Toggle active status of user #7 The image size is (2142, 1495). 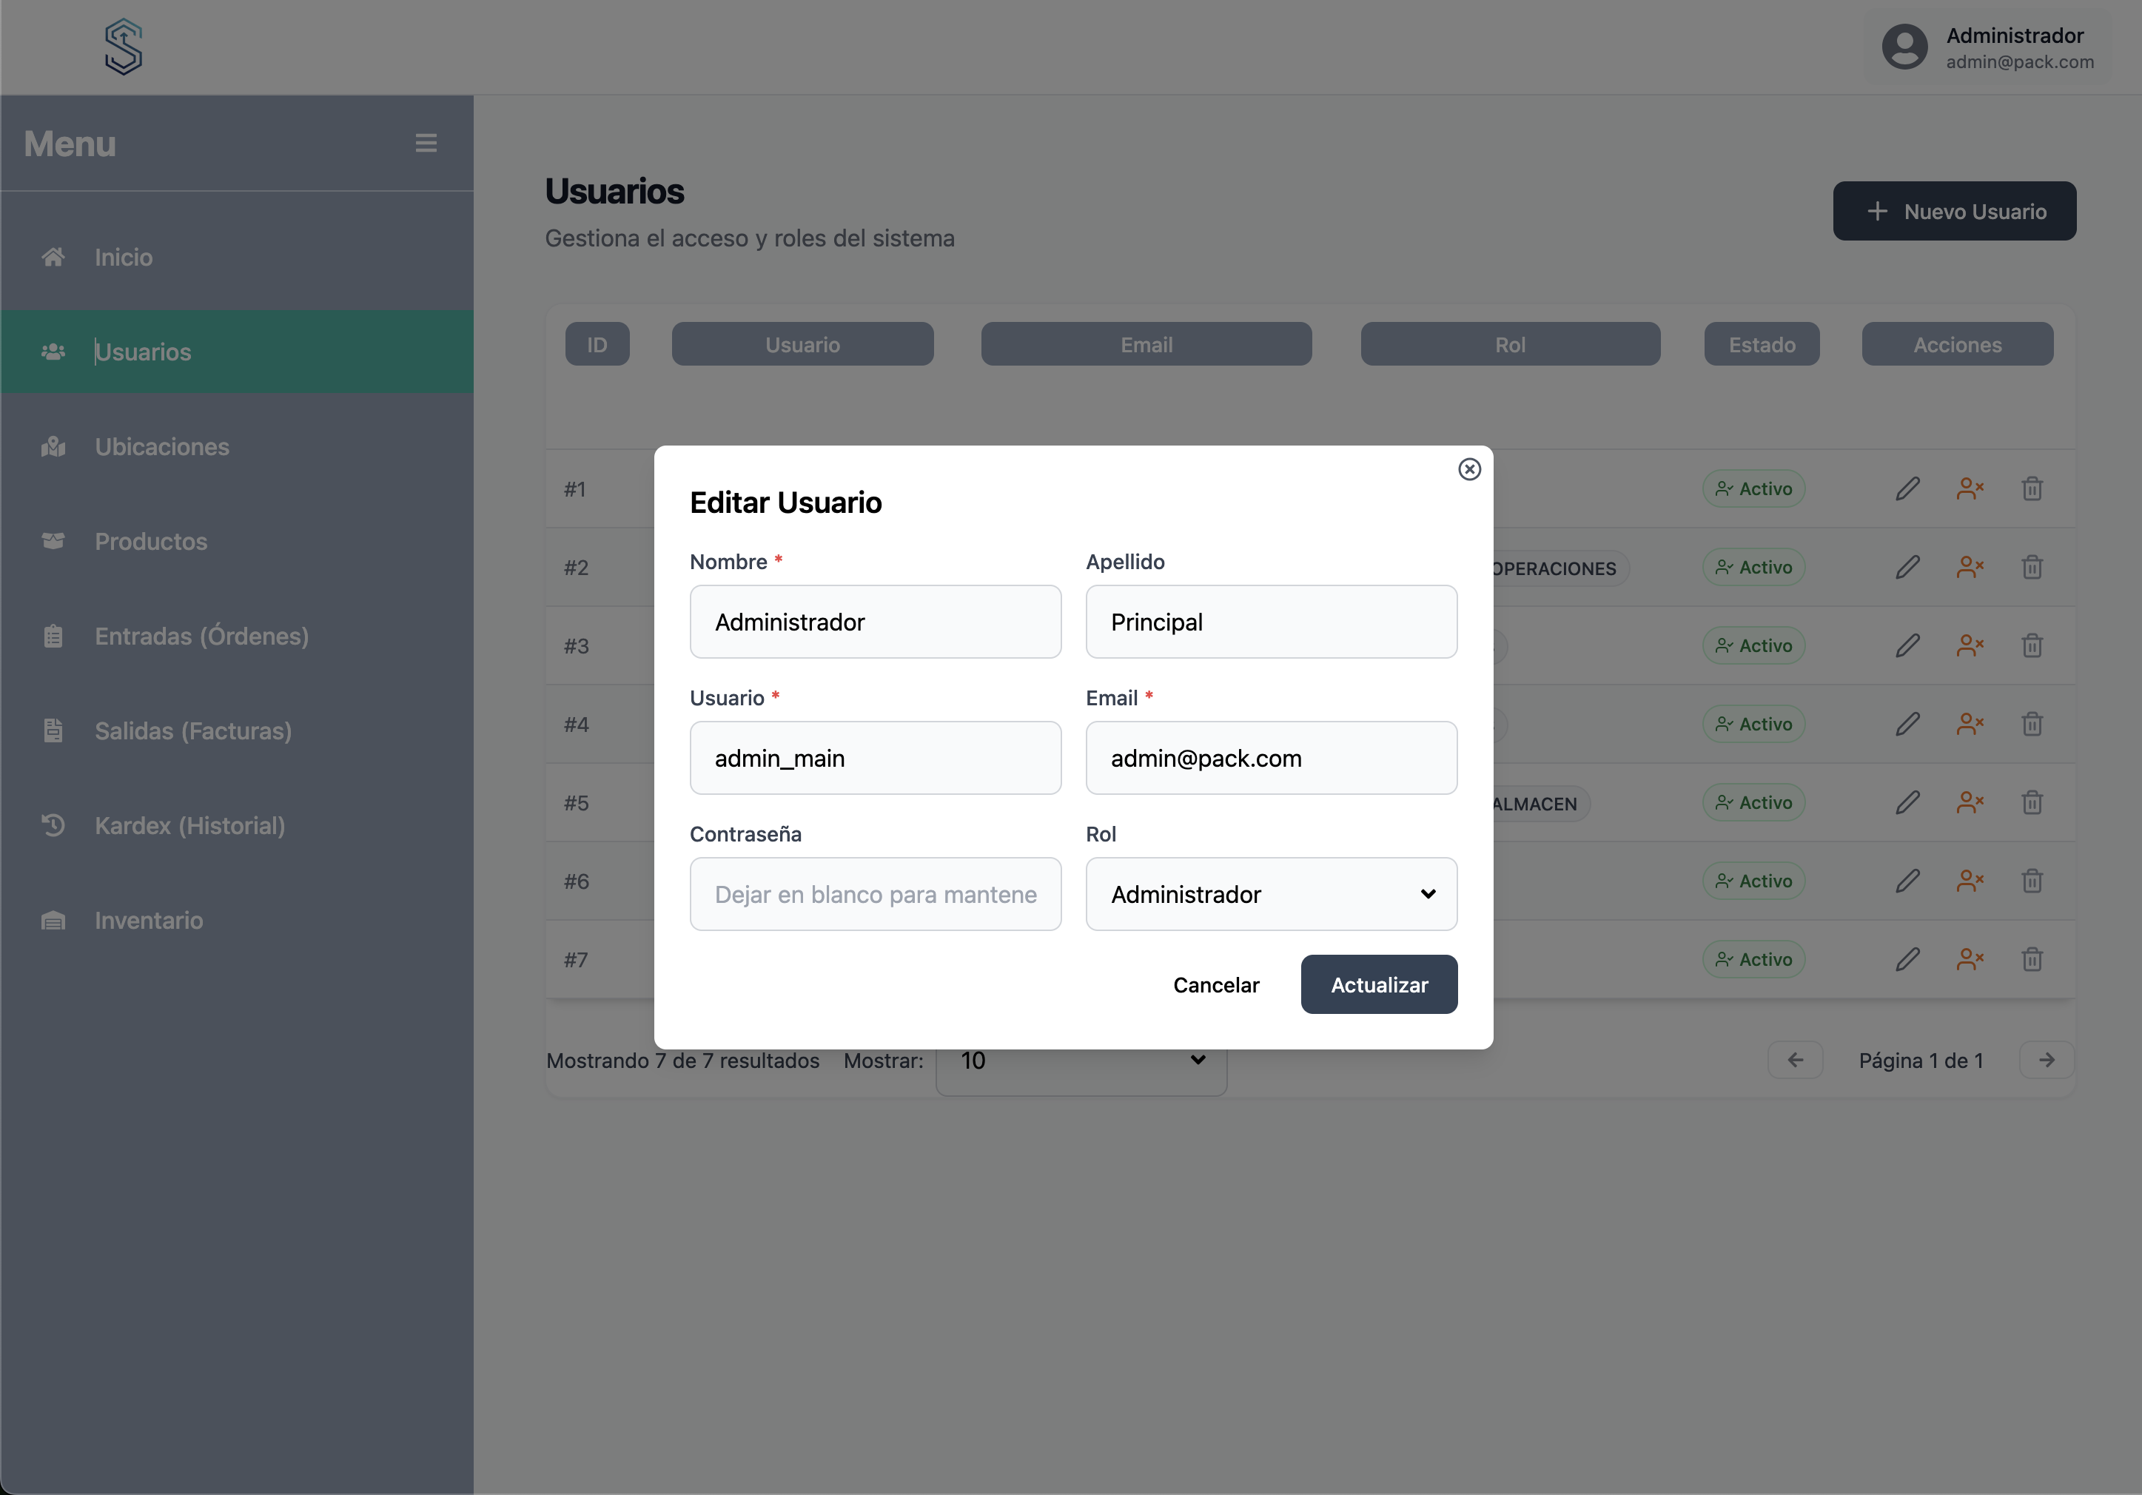point(1970,960)
